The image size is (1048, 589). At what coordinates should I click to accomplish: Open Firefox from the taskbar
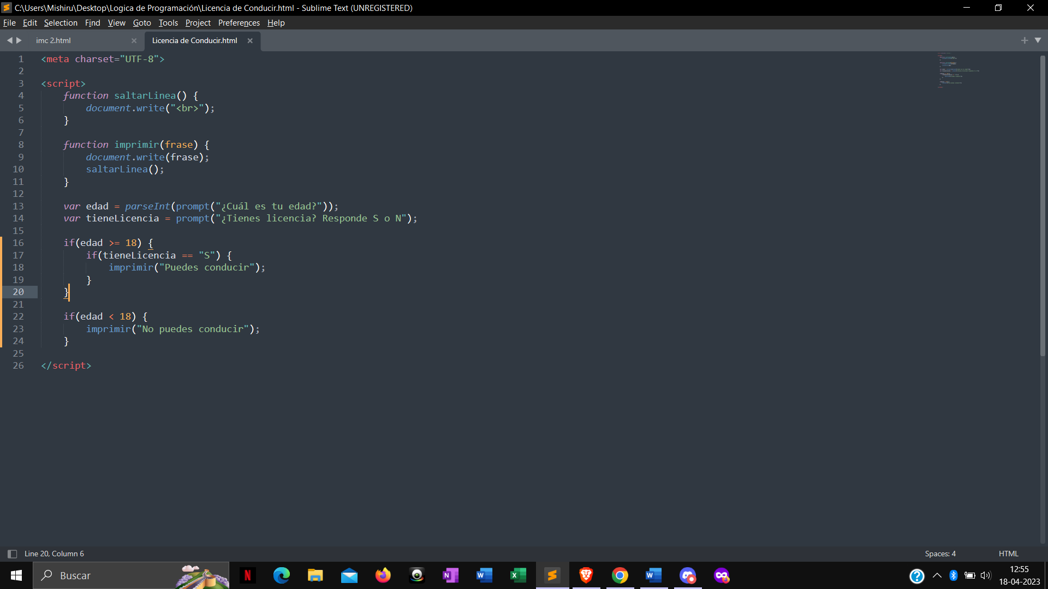pos(383,575)
